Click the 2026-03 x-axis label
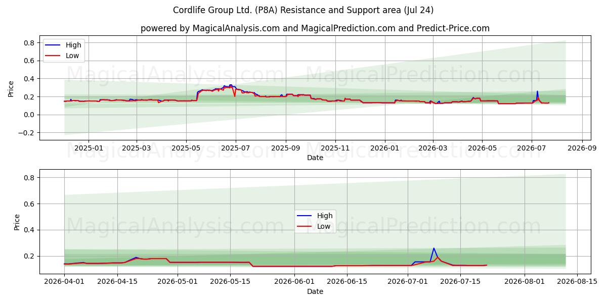 [x=433, y=148]
